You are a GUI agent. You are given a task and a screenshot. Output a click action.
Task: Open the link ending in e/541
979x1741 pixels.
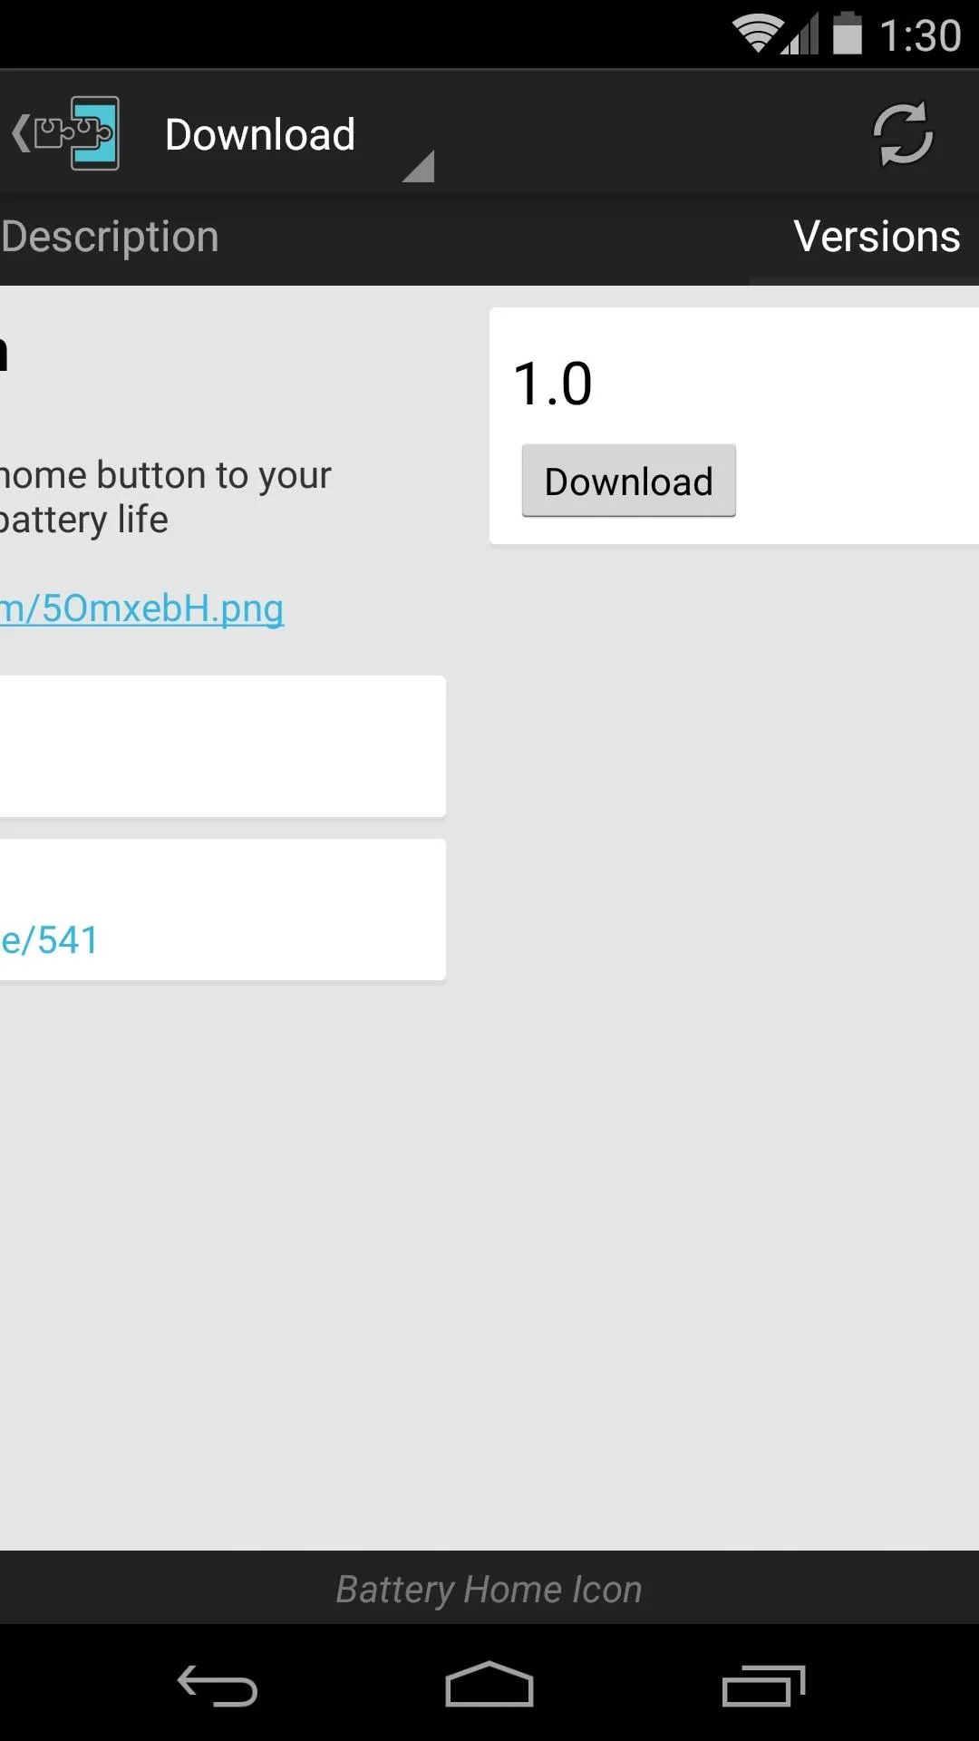click(x=49, y=939)
